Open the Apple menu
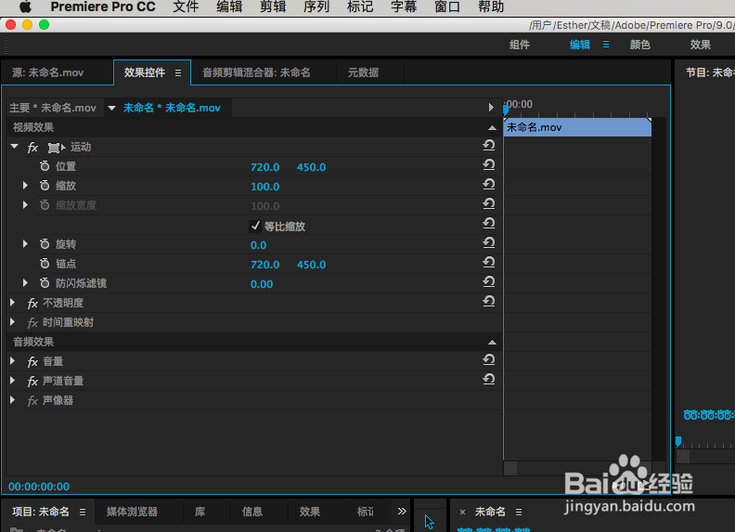Screen dimensions: 735x532 25,7
